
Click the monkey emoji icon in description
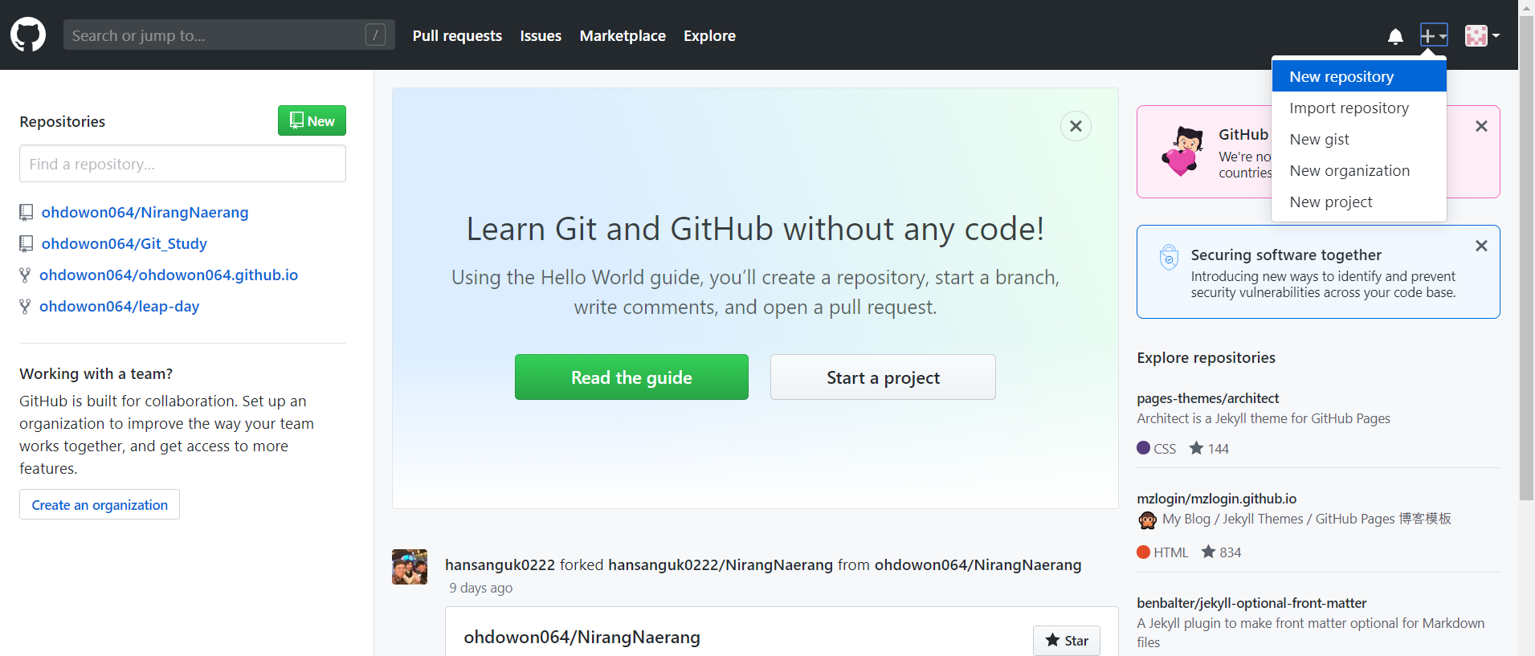pos(1147,520)
